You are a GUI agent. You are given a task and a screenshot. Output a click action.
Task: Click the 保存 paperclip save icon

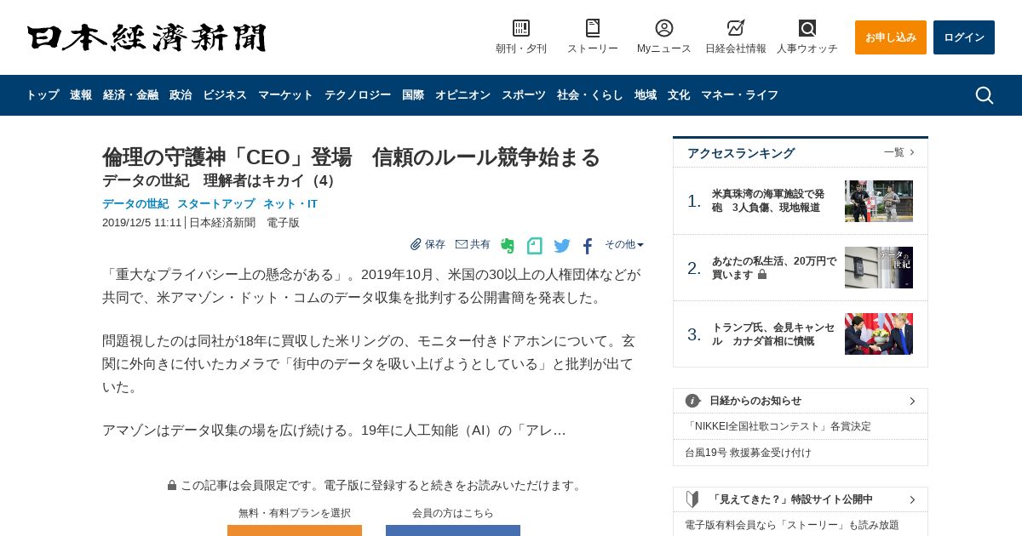416,244
